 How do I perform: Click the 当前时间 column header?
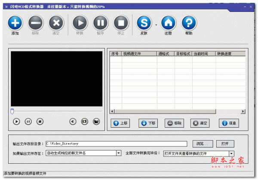point(204,54)
